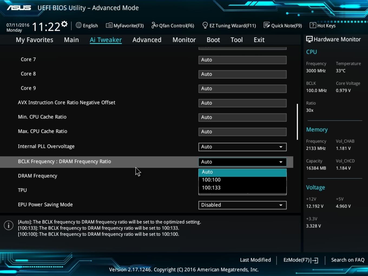
Task: Click the EzMode exit arrow icon
Action: point(315,260)
